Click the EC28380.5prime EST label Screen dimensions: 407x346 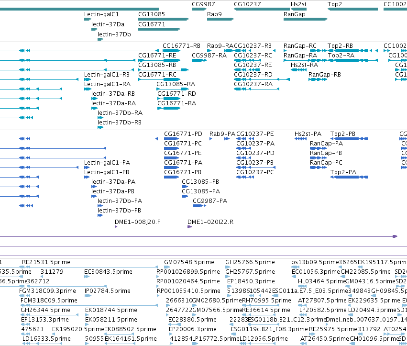[x=192, y=320]
